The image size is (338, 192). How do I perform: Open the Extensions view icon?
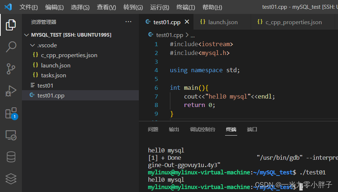tap(11, 113)
